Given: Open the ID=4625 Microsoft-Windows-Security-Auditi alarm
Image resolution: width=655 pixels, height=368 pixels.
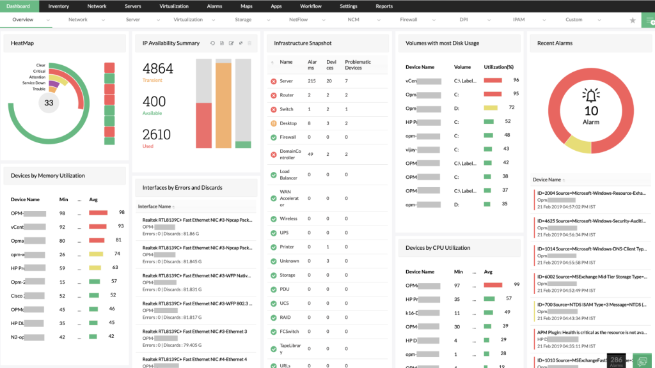Looking at the screenshot, I should (x=592, y=221).
